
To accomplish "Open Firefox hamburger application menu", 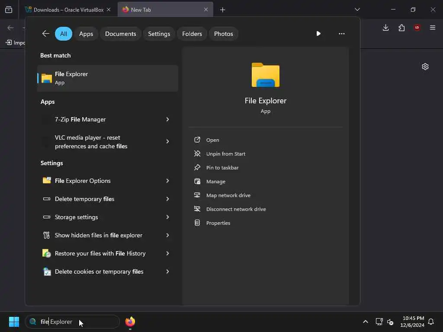I will tap(433, 28).
